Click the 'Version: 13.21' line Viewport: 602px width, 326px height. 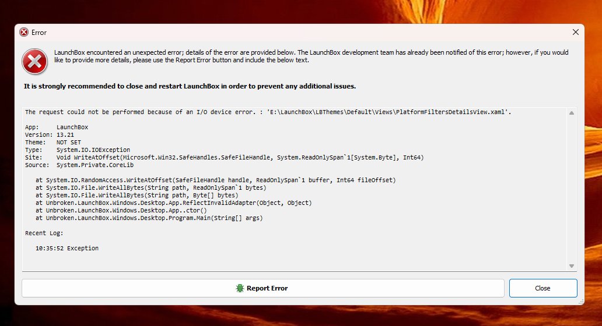[x=49, y=135]
